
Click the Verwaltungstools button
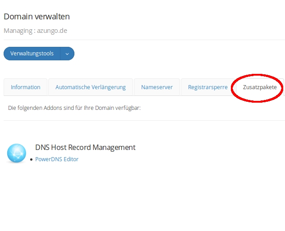pos(32,54)
